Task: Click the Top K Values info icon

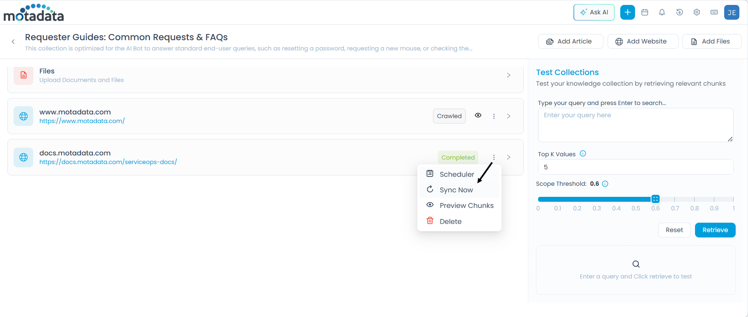Action: click(x=582, y=154)
